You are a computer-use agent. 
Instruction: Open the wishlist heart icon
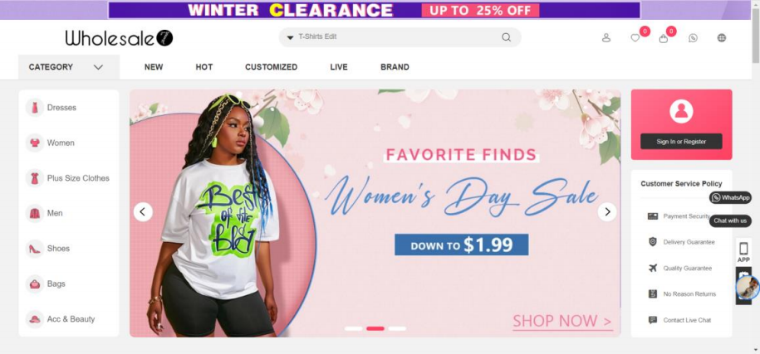coord(635,38)
